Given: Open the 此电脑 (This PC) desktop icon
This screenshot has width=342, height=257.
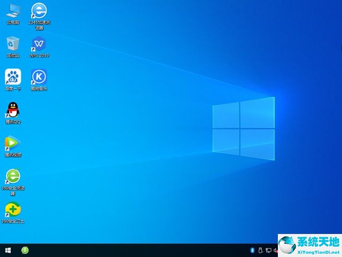Looking at the screenshot, I should point(13,12).
